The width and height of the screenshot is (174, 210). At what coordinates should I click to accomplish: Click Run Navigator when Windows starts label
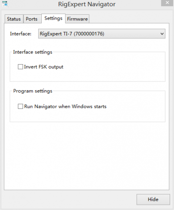(x=65, y=106)
